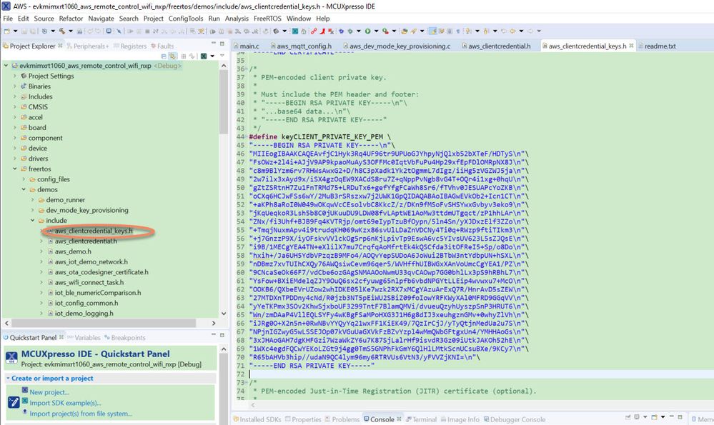Collapse the comment fold at line 36

tap(247, 69)
